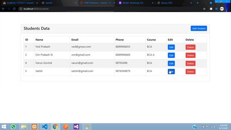The height and width of the screenshot is (130, 231).
Task: Click the help question mark tray icon
Action: 194,127
